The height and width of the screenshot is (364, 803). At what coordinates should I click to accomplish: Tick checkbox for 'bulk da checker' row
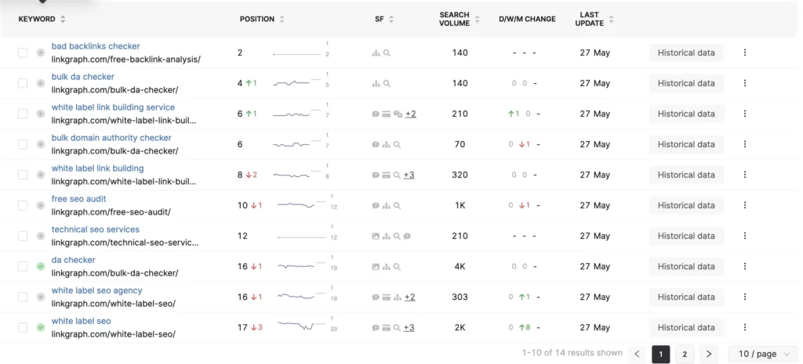pos(23,83)
